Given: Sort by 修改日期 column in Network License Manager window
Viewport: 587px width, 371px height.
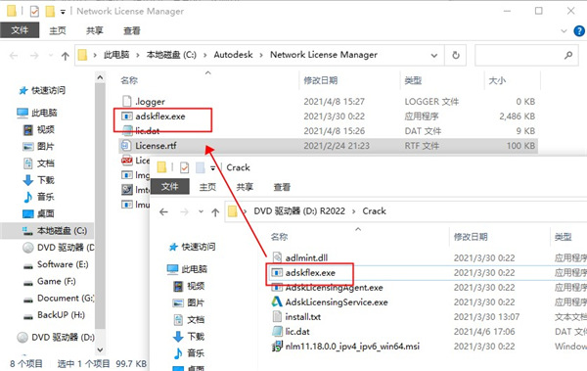Looking at the screenshot, I should click(321, 80).
